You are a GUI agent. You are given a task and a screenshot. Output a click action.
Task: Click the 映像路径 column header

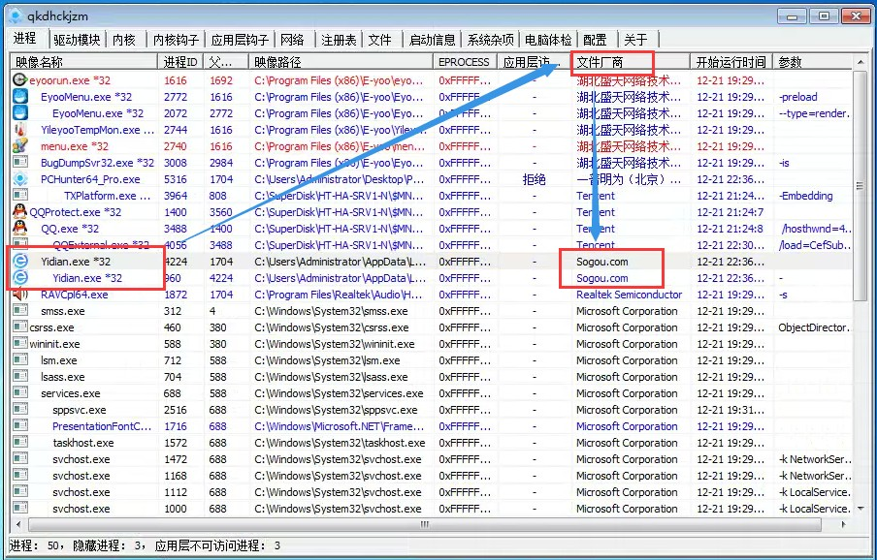[341, 62]
